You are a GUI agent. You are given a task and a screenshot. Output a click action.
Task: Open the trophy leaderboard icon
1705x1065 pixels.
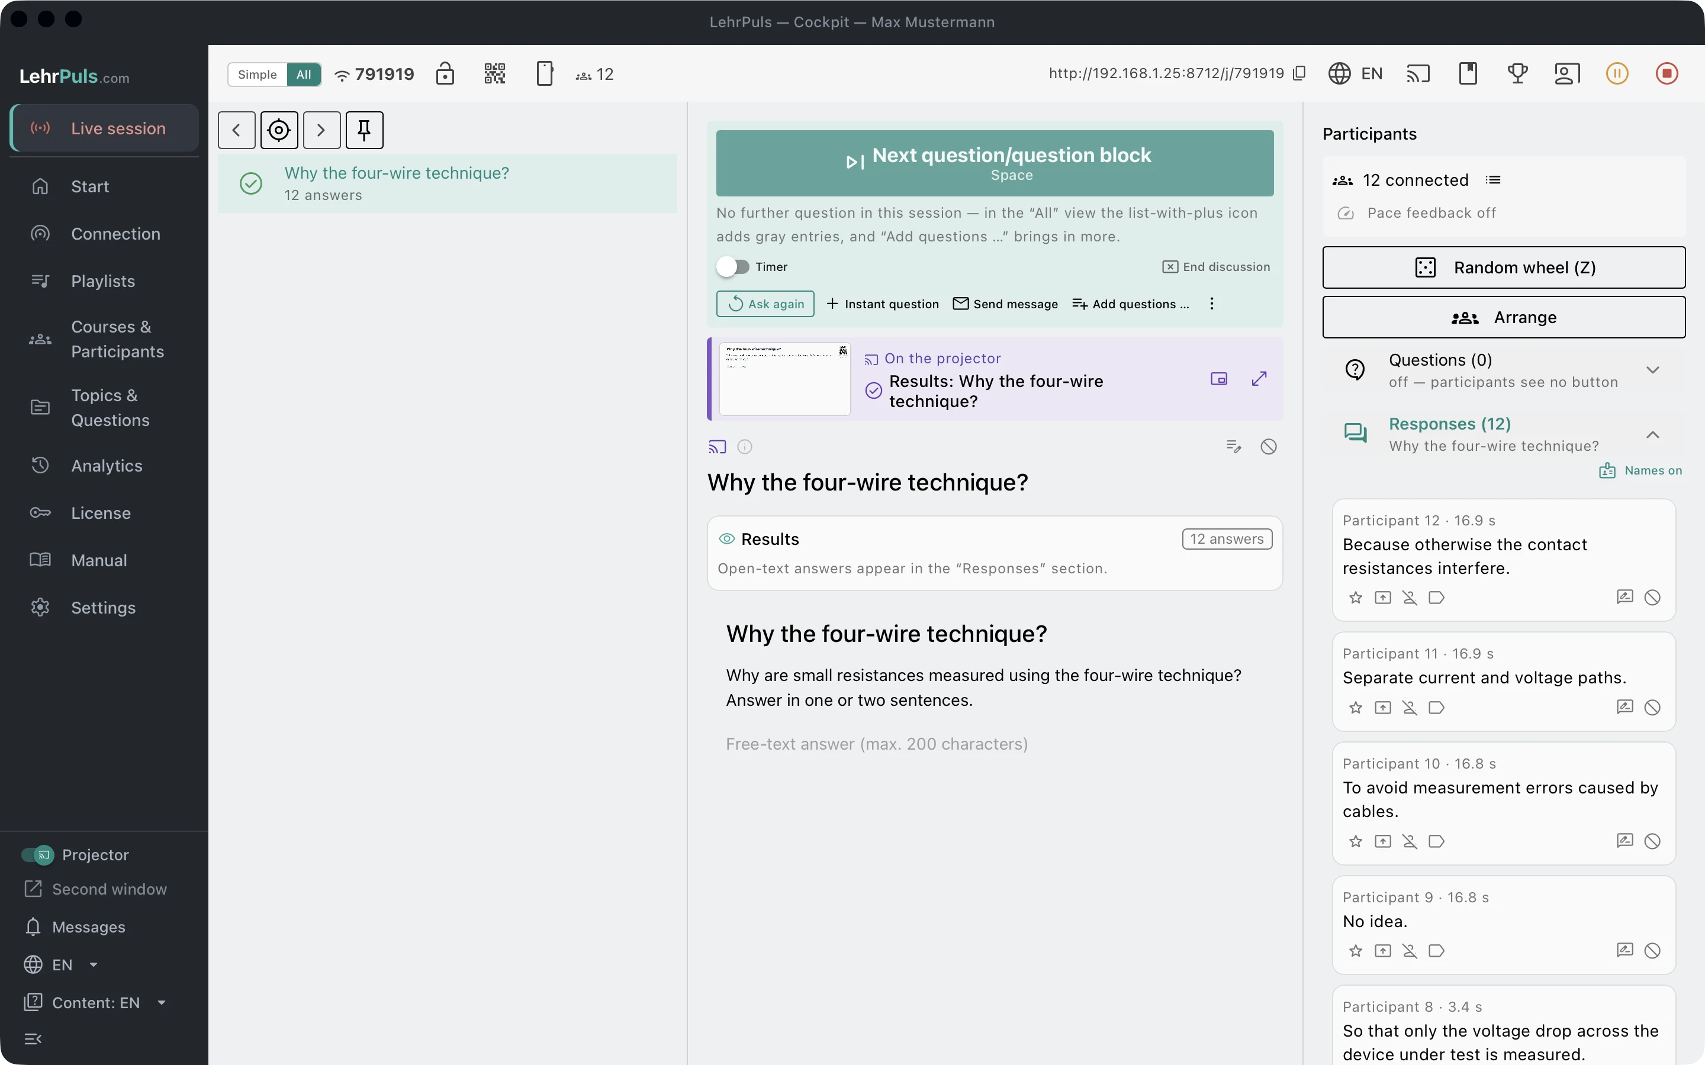(1517, 73)
